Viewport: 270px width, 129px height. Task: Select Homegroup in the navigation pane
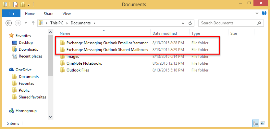click(26, 111)
